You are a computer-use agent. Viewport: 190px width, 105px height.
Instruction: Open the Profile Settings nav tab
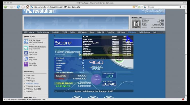click(x=144, y=32)
